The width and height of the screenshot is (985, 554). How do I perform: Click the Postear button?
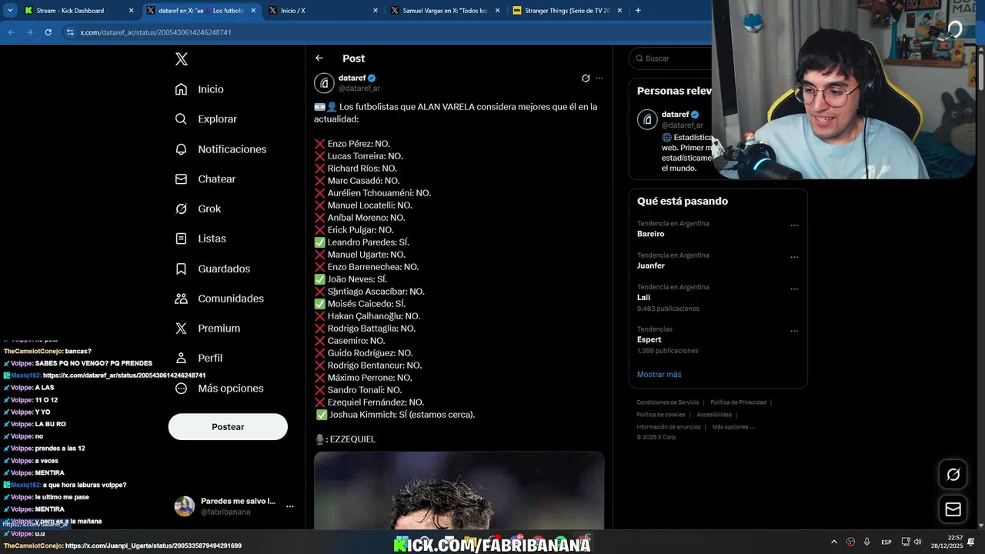228,427
